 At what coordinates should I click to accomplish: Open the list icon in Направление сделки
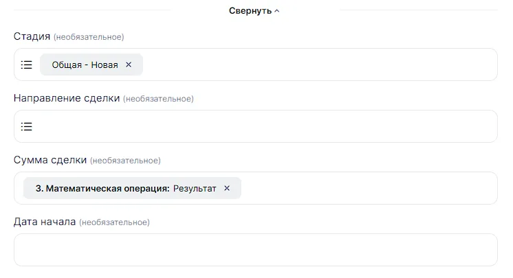26,126
